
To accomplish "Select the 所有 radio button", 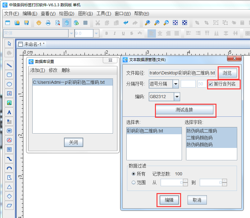I will tap(134, 174).
